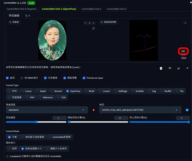Run the preprocessor with the explosion icon

pos(94,110)
